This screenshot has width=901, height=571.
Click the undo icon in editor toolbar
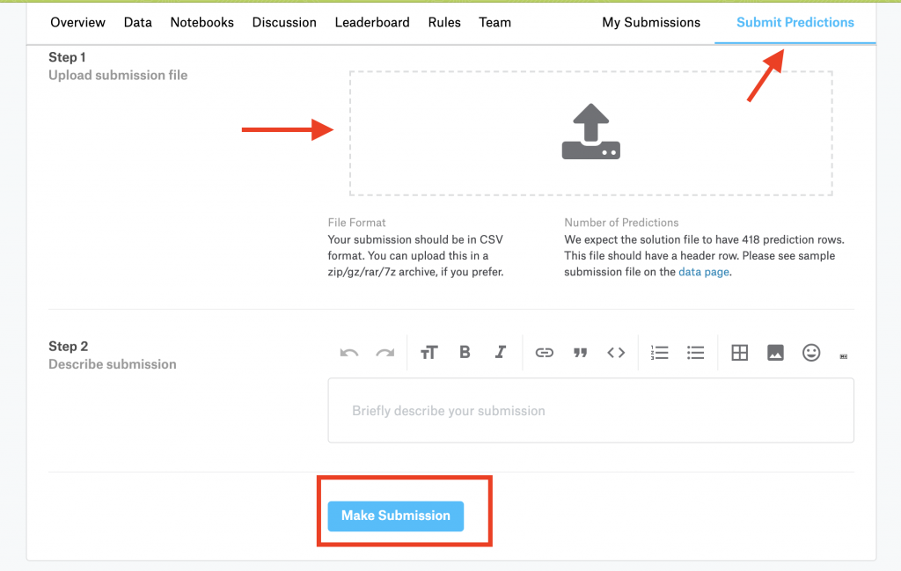pos(349,353)
